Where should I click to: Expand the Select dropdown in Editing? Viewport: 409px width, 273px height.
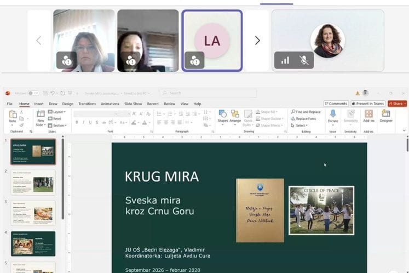[x=299, y=126]
